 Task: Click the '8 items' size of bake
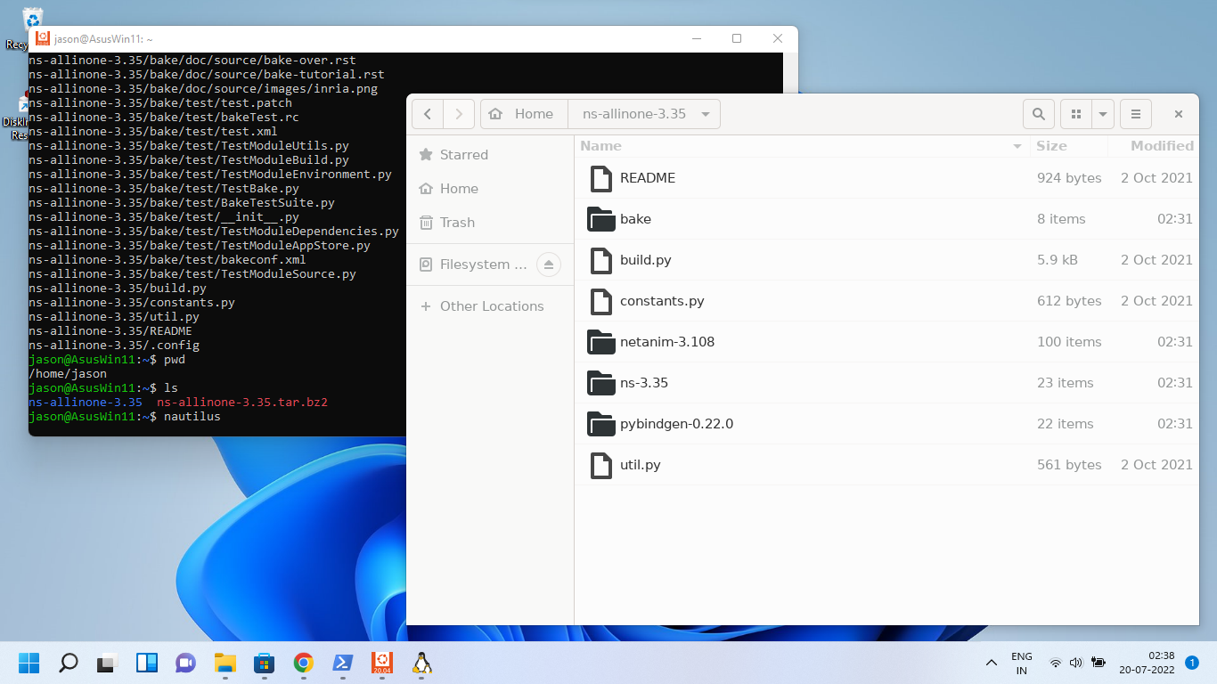coord(1061,219)
